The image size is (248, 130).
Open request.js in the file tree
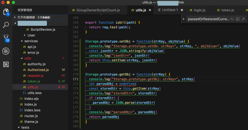click(x=35, y=75)
